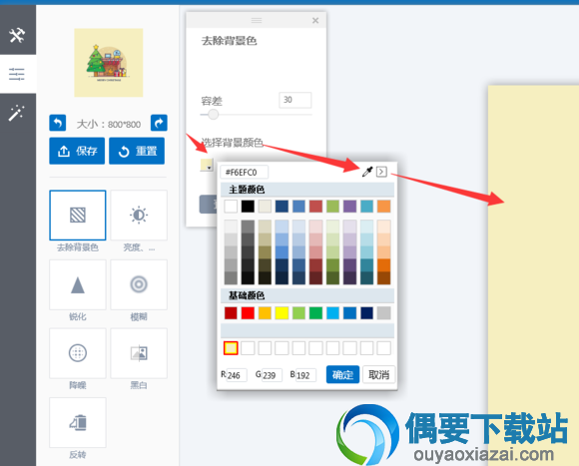Click the drag handle of the panel

[257, 20]
